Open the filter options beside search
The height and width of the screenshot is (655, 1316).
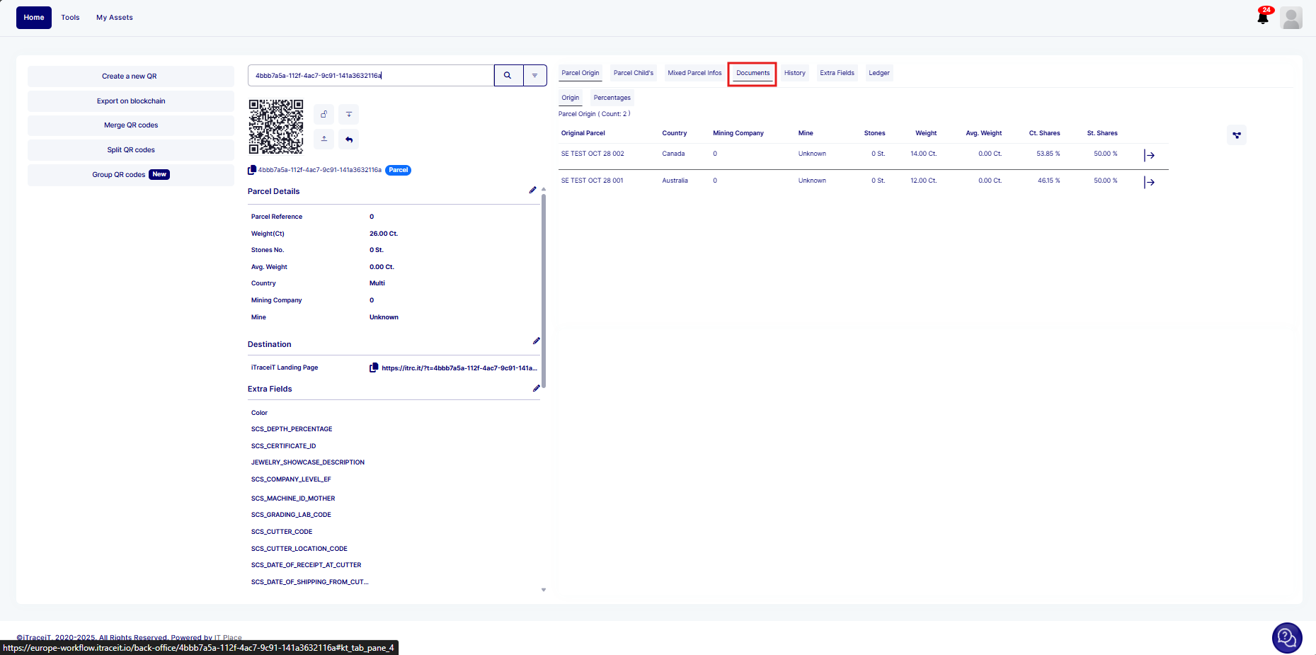[534, 75]
